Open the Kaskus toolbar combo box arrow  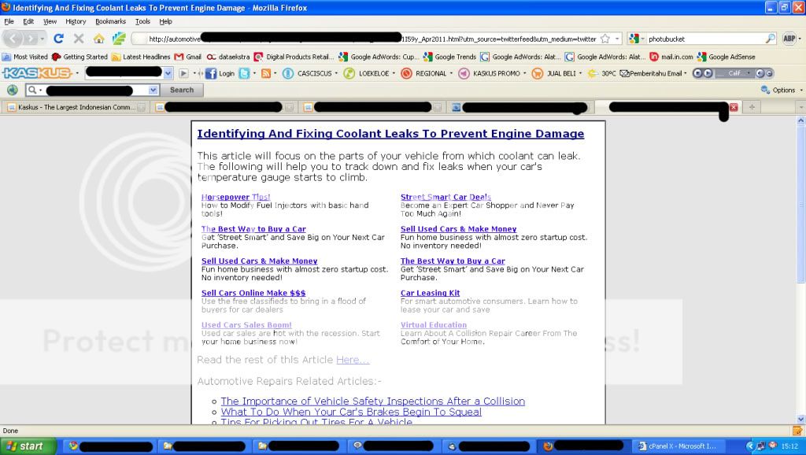click(x=168, y=73)
